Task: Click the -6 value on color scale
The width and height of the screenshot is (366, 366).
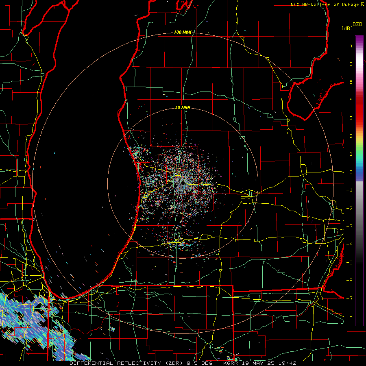Action: coord(349,281)
